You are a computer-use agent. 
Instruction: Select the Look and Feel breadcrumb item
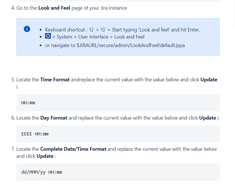click(129, 37)
